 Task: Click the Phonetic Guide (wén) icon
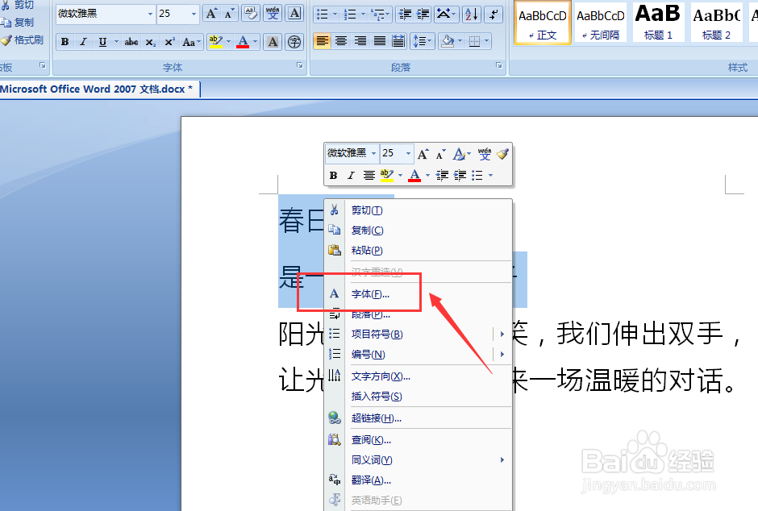click(273, 13)
